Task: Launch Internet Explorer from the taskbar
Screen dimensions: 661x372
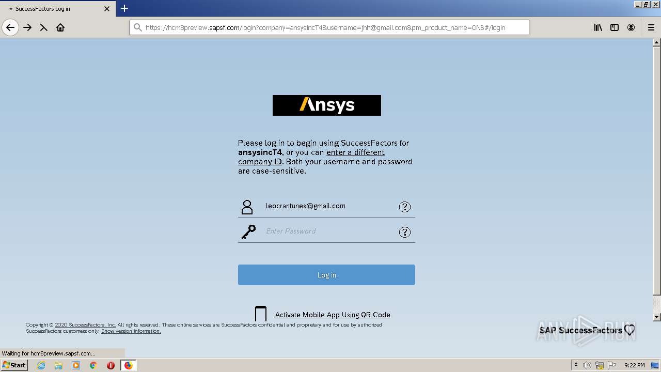Action: coord(41,365)
